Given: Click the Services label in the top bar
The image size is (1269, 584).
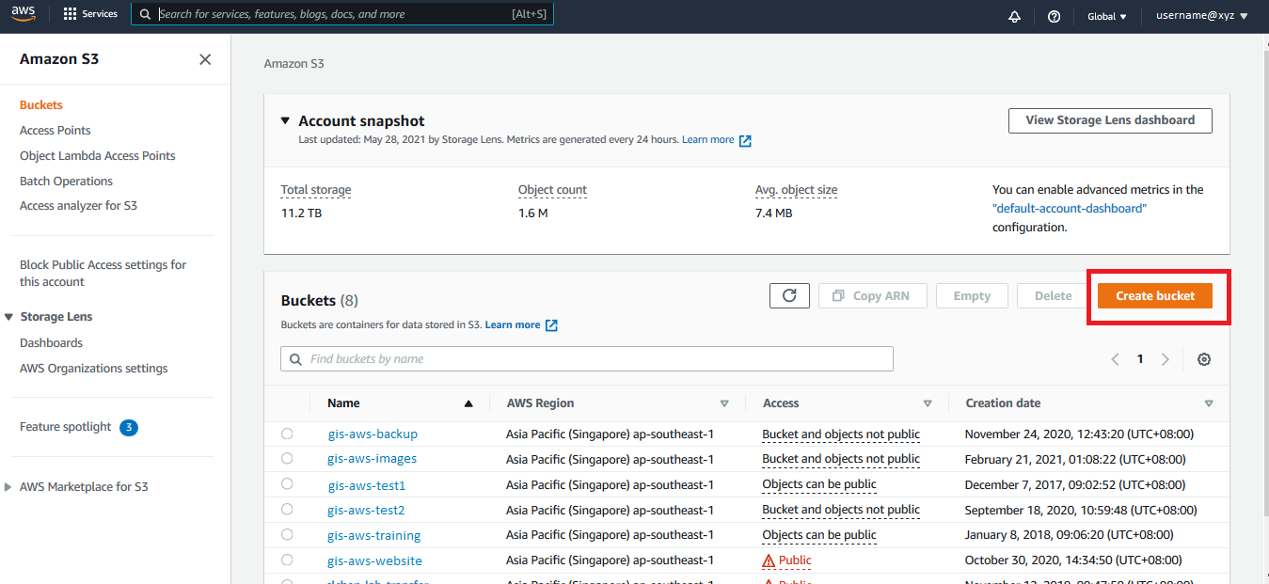Looking at the screenshot, I should tap(100, 14).
